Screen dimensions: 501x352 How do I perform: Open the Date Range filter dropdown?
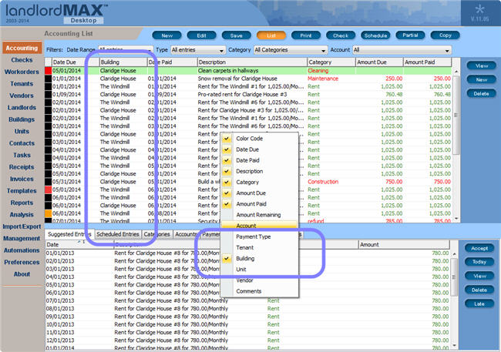click(x=125, y=50)
